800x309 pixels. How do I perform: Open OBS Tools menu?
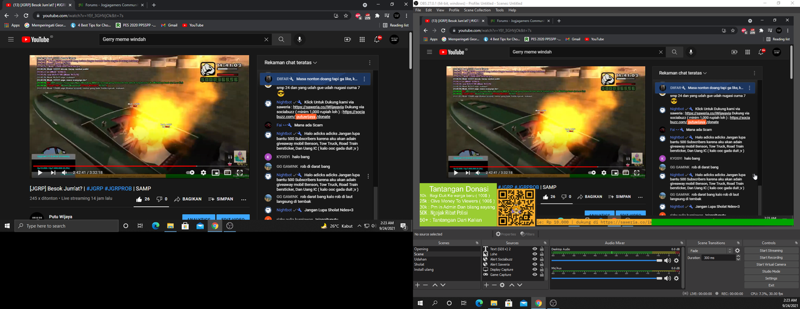499,10
